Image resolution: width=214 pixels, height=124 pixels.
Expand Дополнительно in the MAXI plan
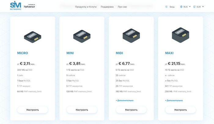(174, 100)
